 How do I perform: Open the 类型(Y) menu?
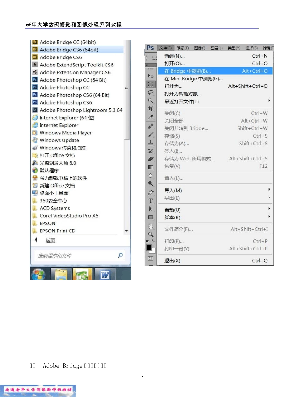pos(234,48)
